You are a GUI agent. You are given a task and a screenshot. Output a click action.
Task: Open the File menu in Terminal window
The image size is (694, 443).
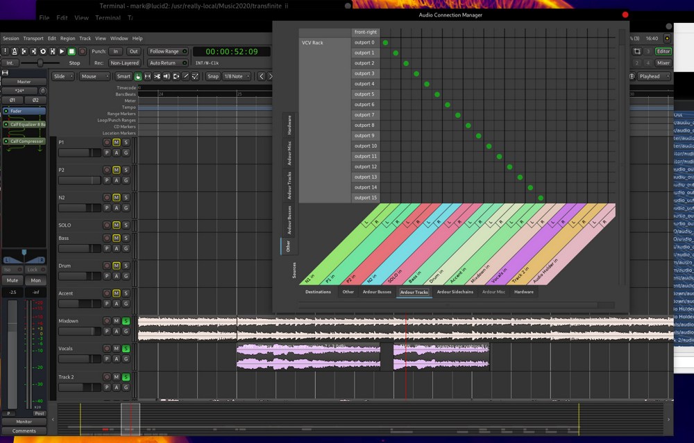tap(44, 18)
